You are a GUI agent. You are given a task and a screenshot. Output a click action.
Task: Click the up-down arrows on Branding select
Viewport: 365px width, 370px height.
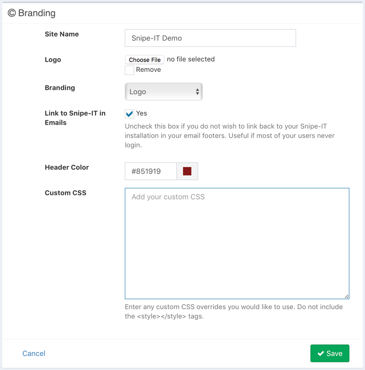(197, 92)
